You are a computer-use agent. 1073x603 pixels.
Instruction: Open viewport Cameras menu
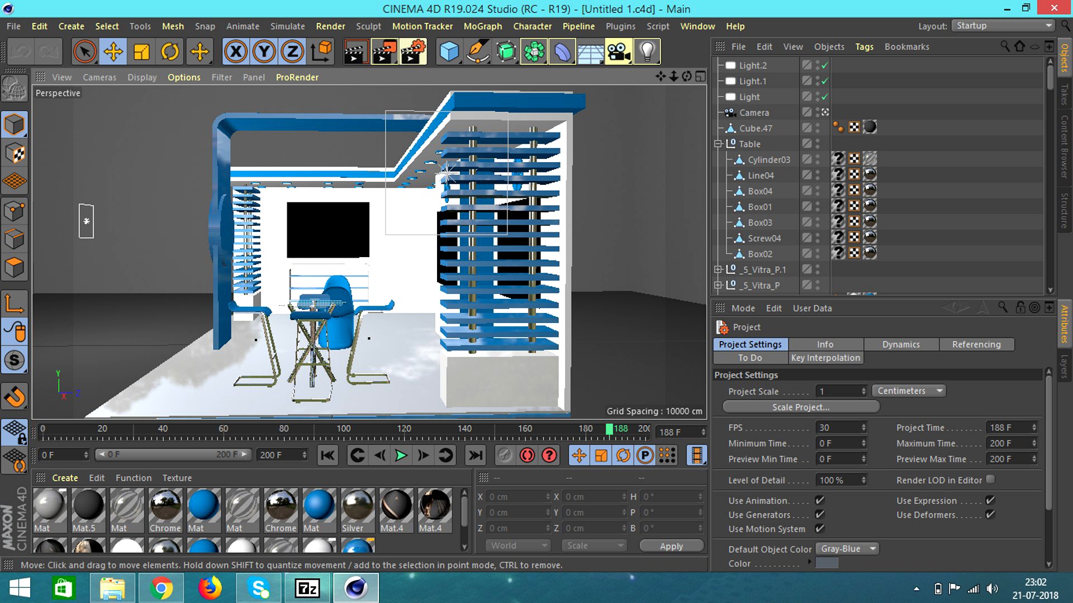click(x=99, y=77)
